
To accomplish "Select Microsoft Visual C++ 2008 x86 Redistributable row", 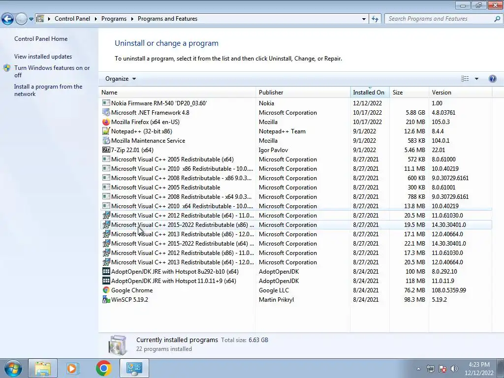I will tap(296, 178).
